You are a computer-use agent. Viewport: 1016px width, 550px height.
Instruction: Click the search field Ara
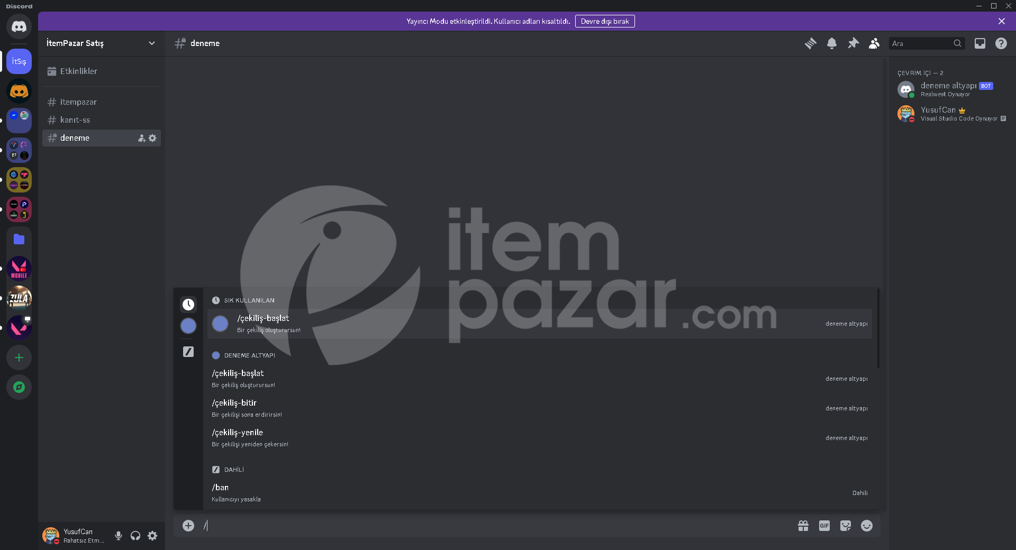927,43
